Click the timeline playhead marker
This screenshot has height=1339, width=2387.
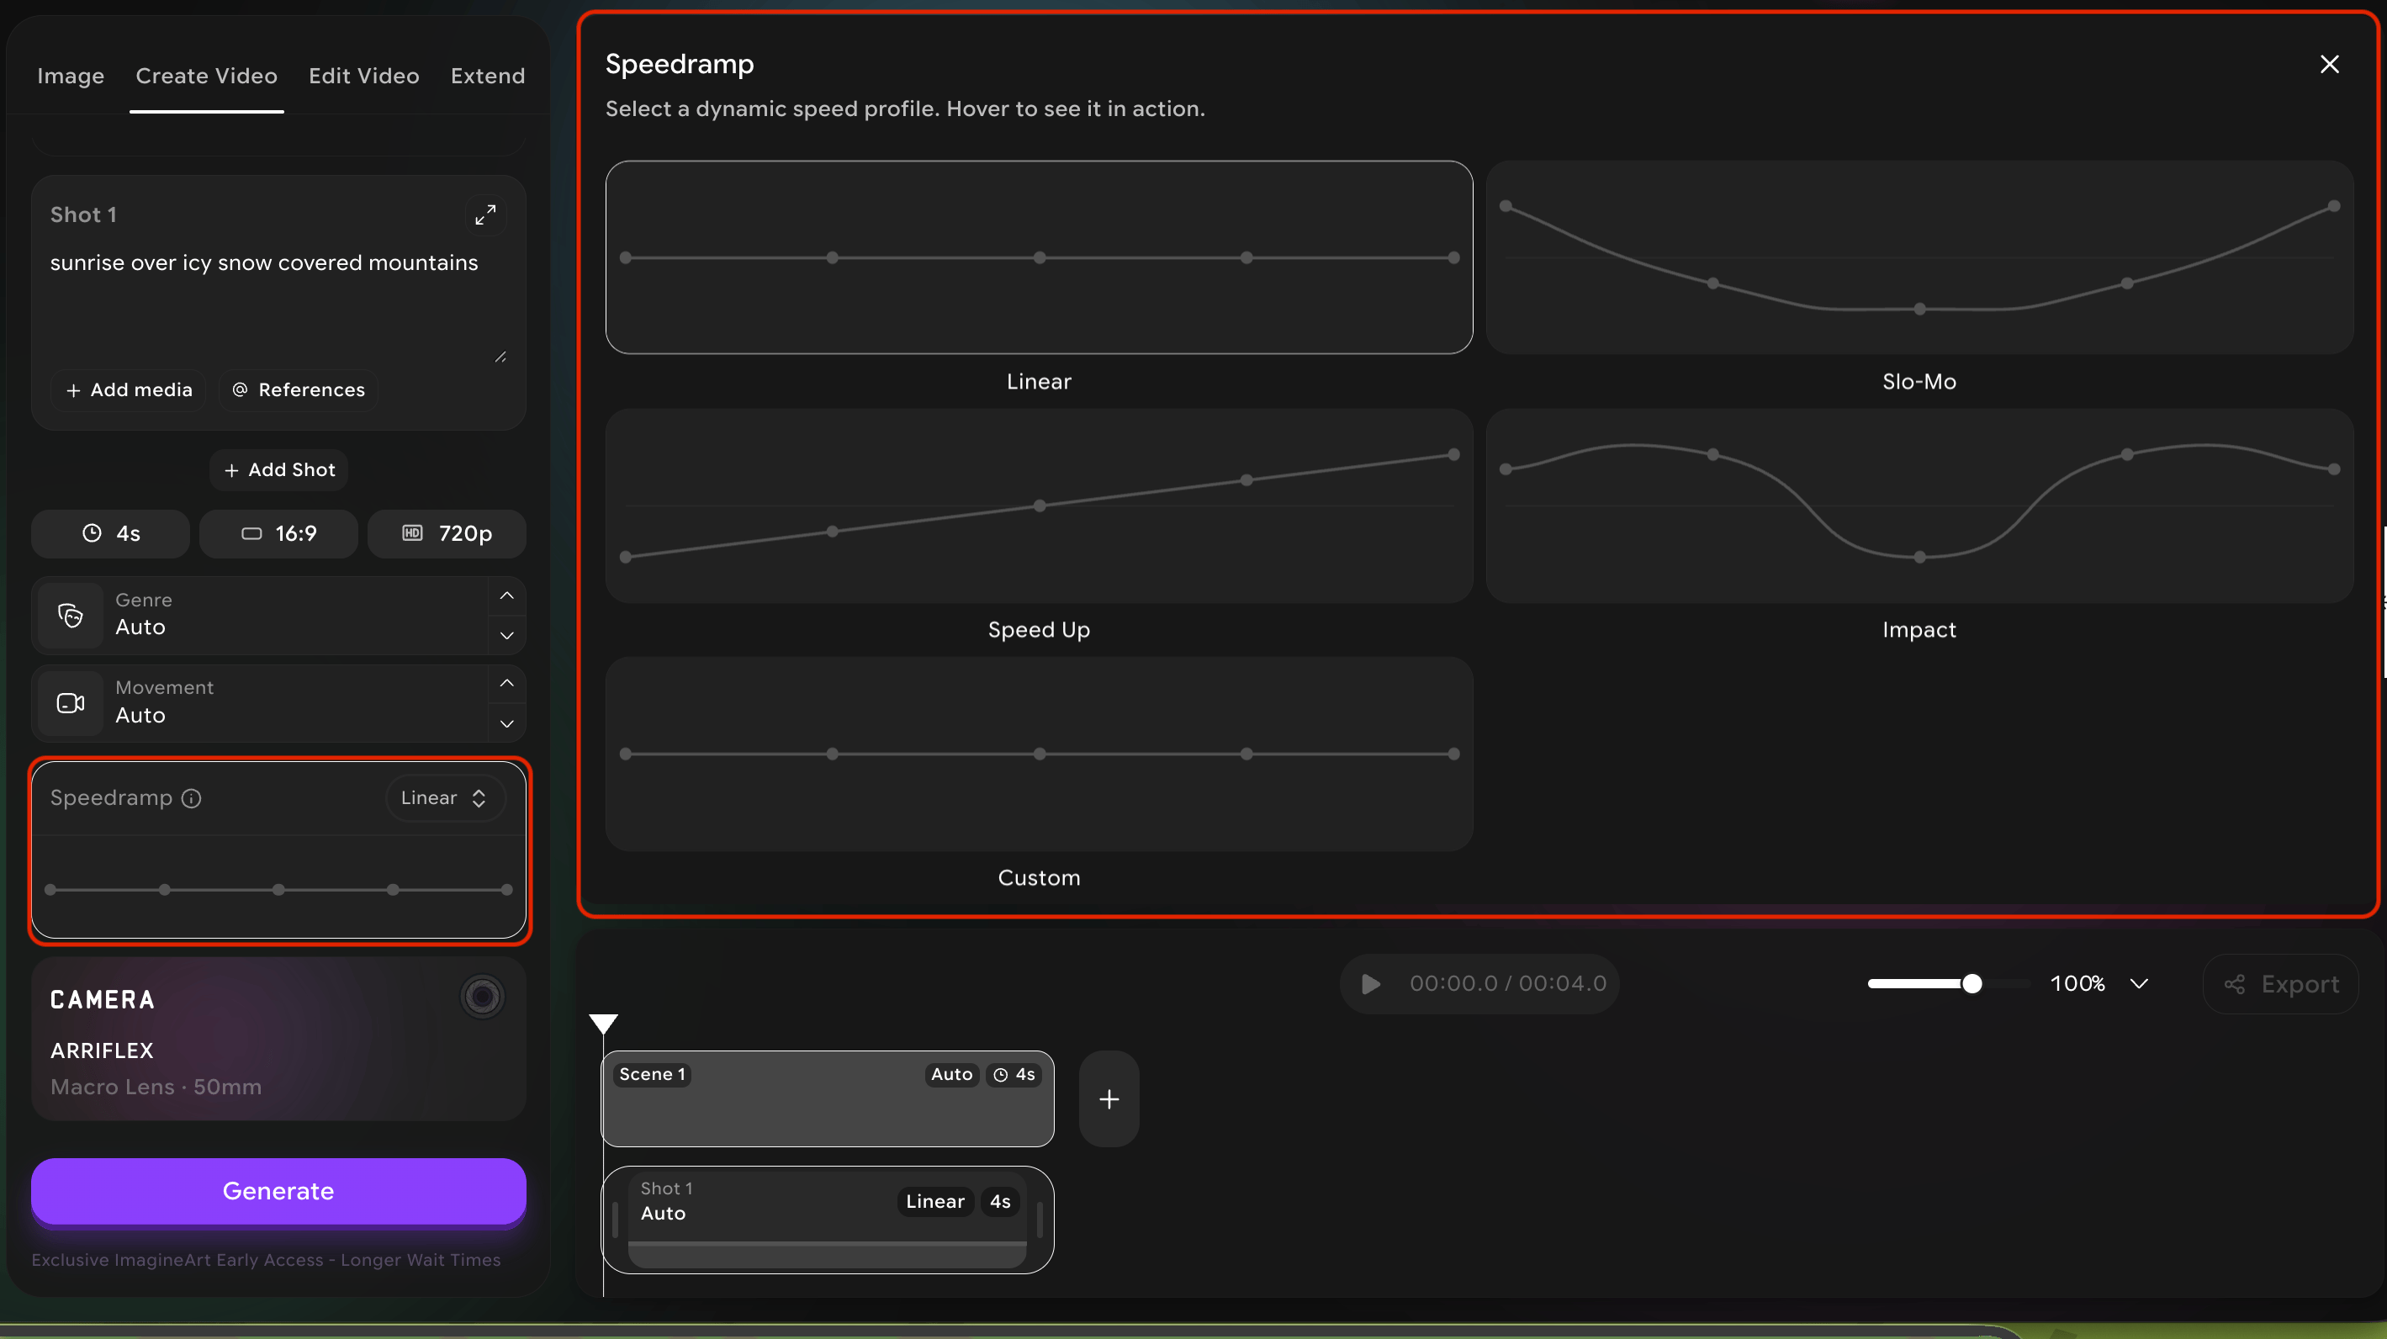603,1024
